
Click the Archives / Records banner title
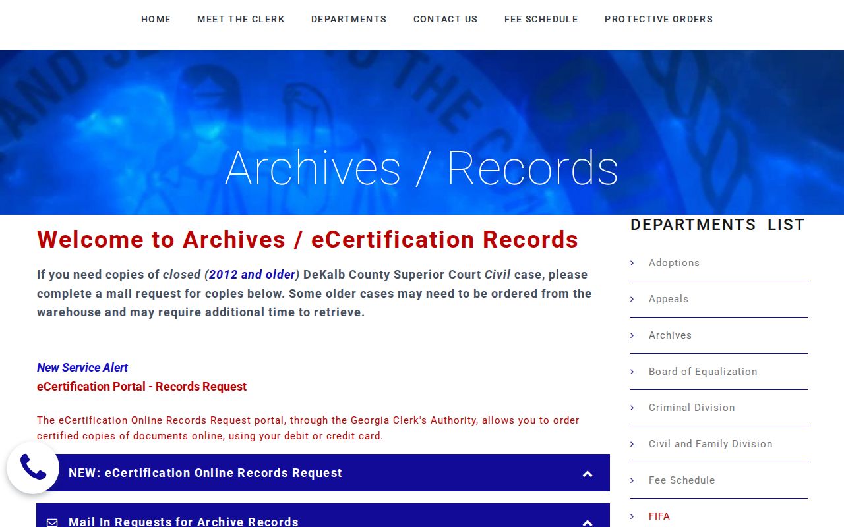[421, 169]
